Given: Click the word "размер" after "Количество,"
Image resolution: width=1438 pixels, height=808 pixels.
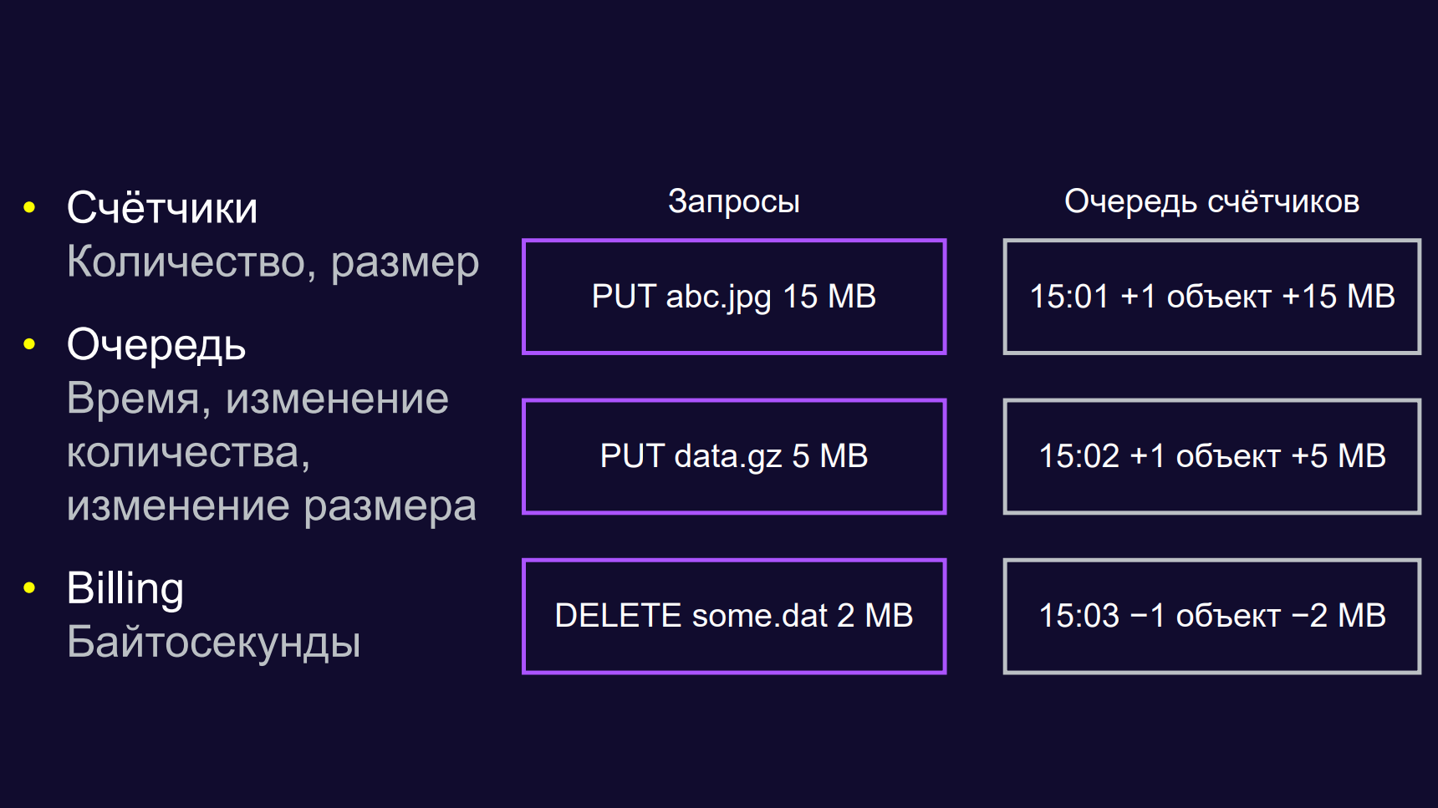Looking at the screenshot, I should pos(405,263).
